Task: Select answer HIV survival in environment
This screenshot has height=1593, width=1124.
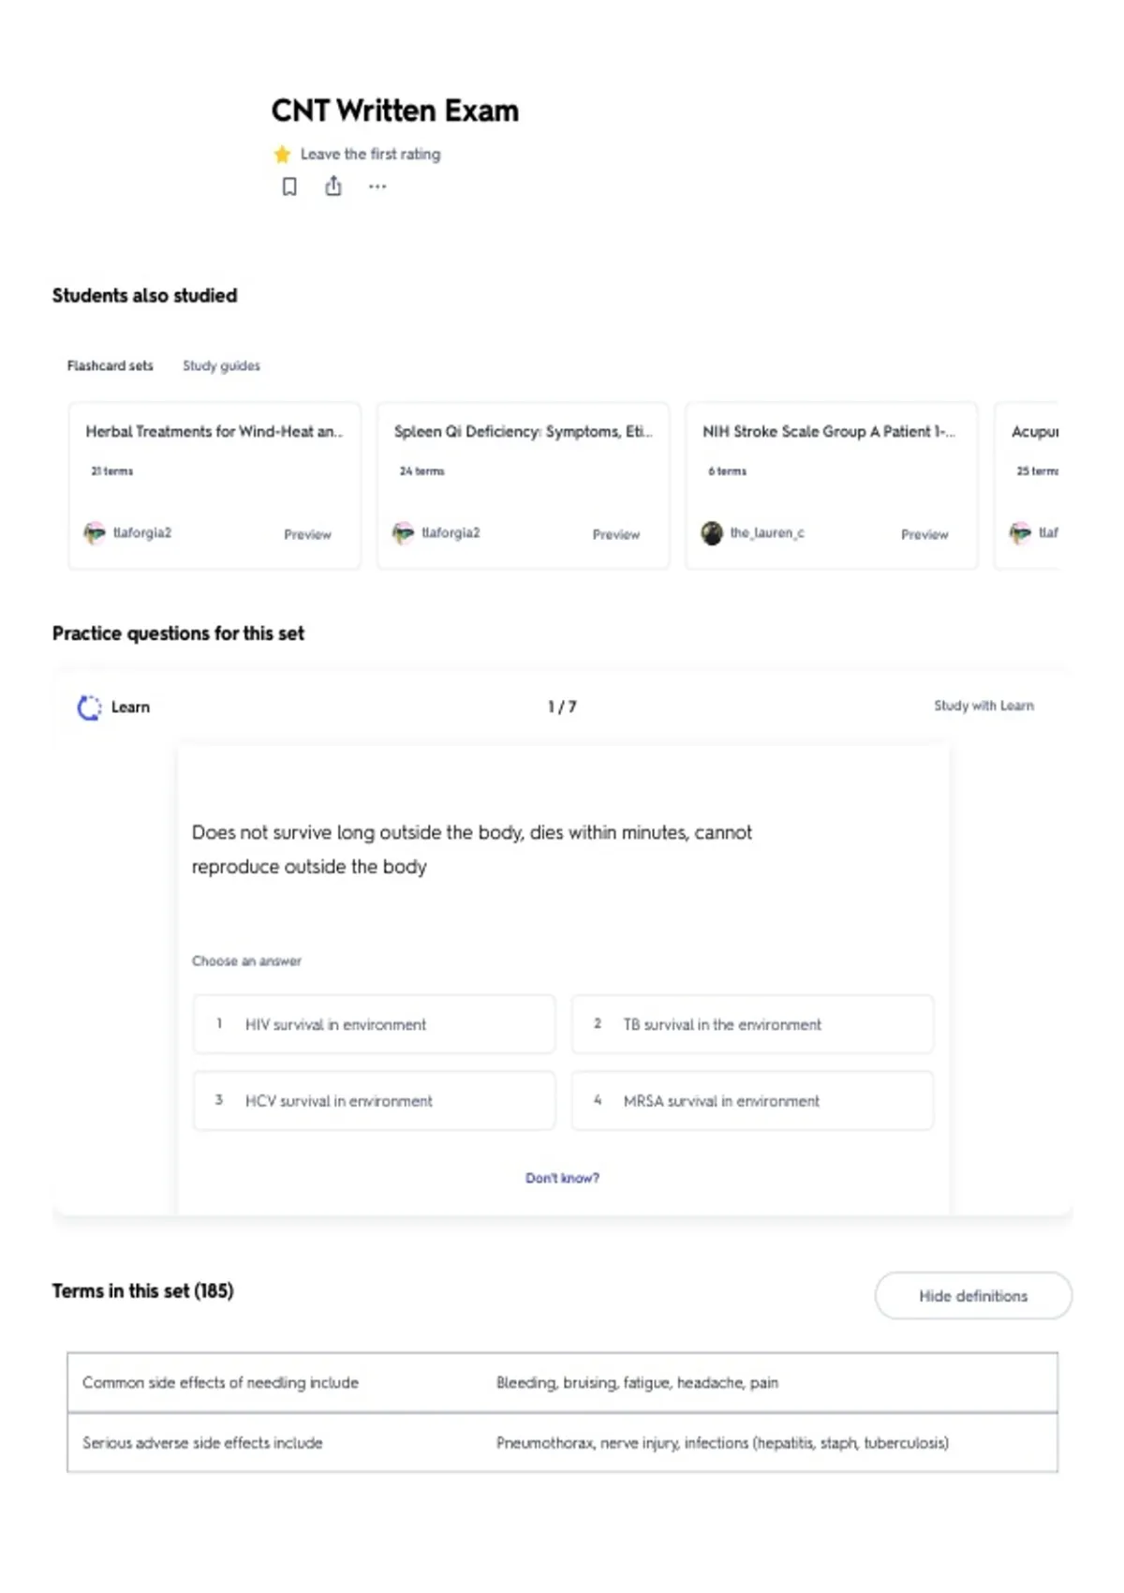Action: pos(374,1024)
